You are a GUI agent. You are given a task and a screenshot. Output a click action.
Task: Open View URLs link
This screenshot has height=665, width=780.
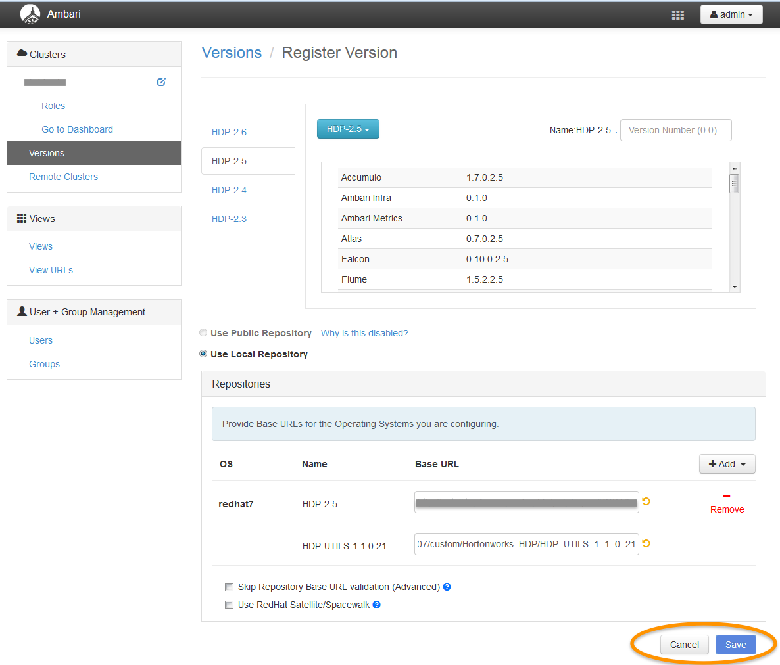pos(51,270)
